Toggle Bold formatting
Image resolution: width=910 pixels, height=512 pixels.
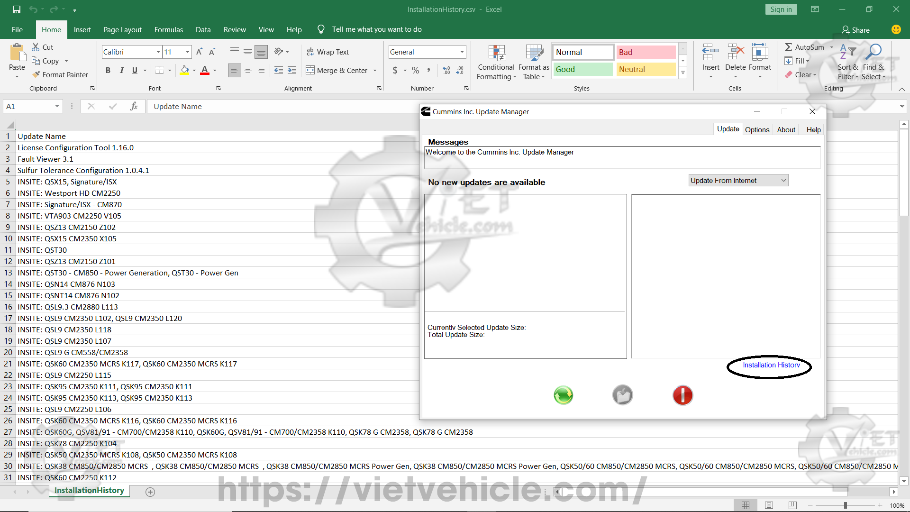(x=108, y=70)
